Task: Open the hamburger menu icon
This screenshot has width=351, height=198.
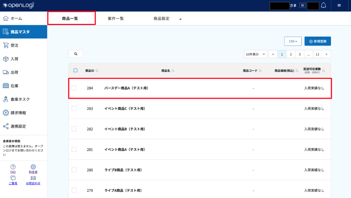Action: tap(339, 6)
